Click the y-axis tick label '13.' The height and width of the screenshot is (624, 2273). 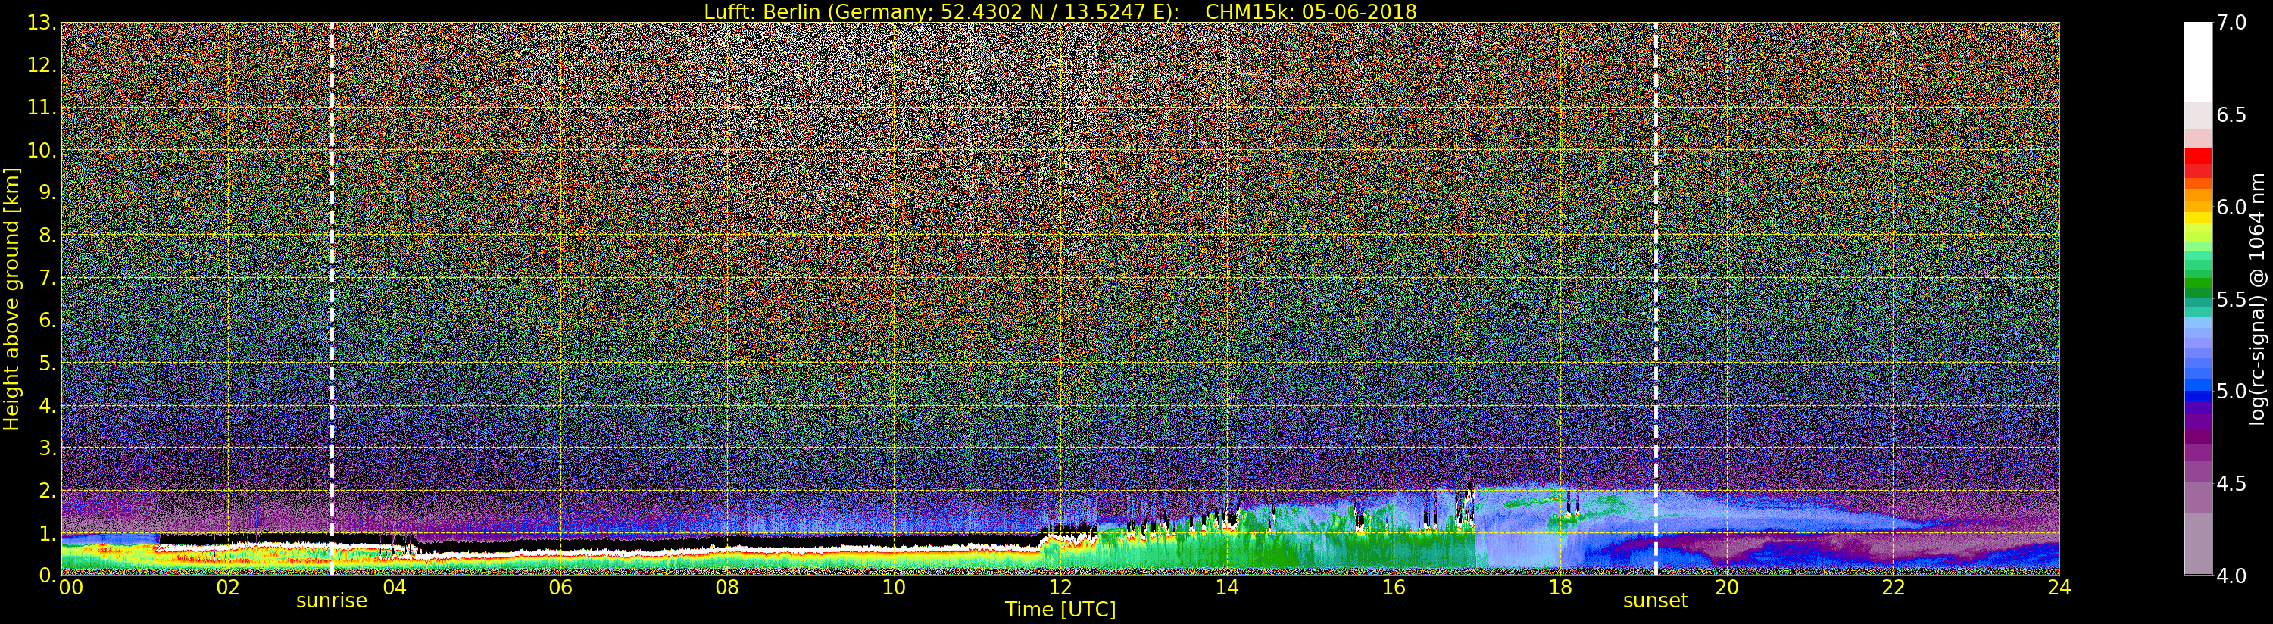point(42,23)
